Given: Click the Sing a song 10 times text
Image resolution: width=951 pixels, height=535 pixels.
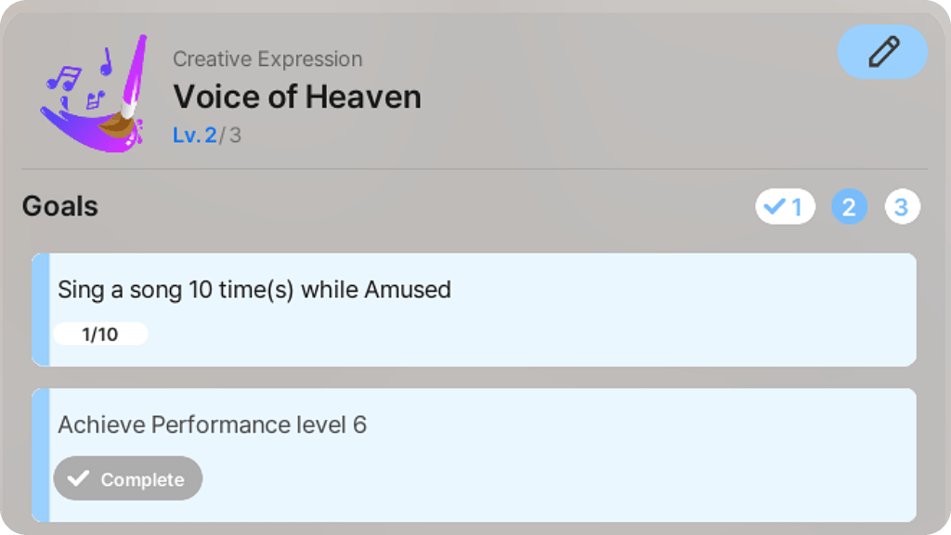Looking at the screenshot, I should pos(254,290).
